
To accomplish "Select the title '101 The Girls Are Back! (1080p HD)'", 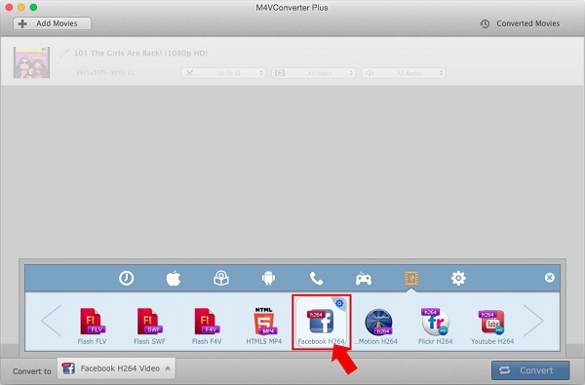I will click(x=140, y=53).
